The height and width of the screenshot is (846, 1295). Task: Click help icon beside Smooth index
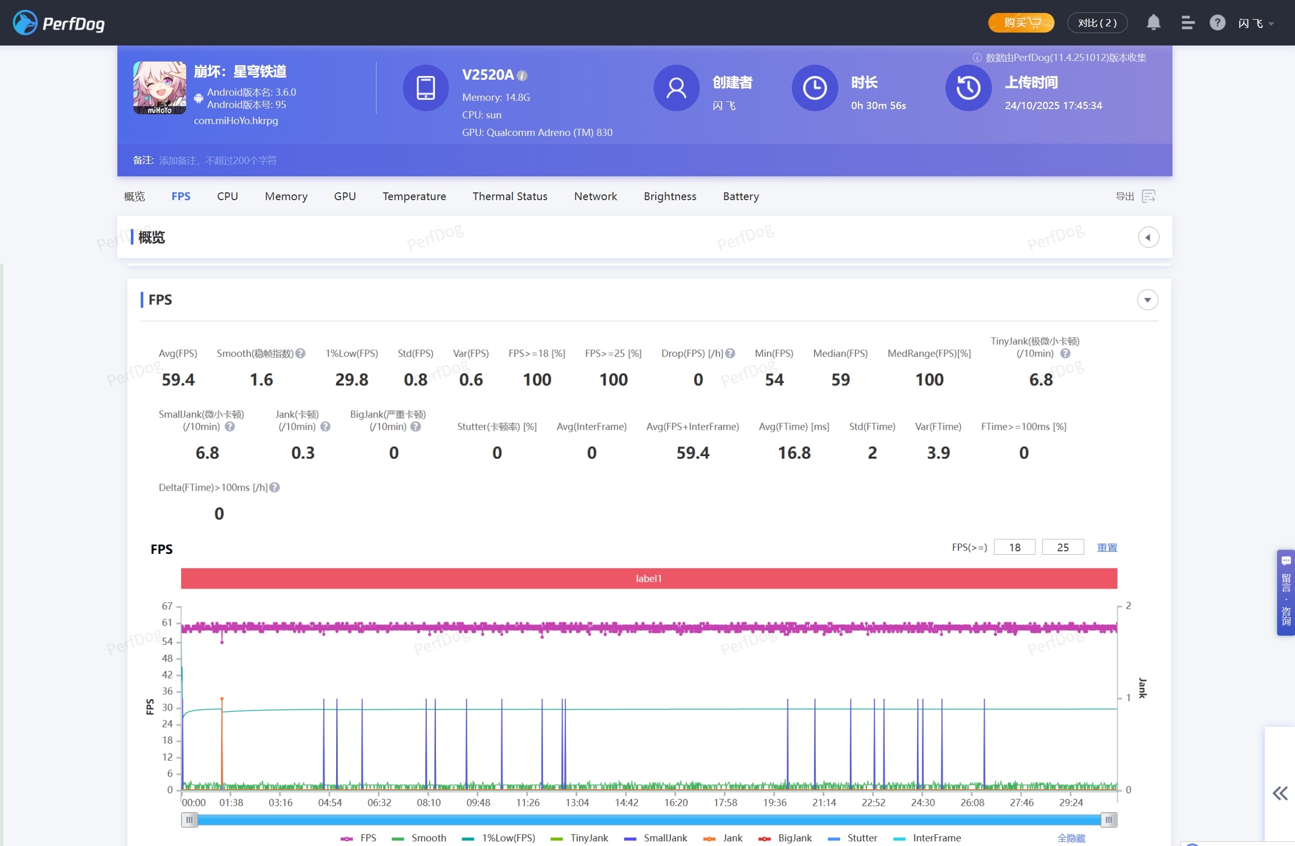click(x=300, y=354)
